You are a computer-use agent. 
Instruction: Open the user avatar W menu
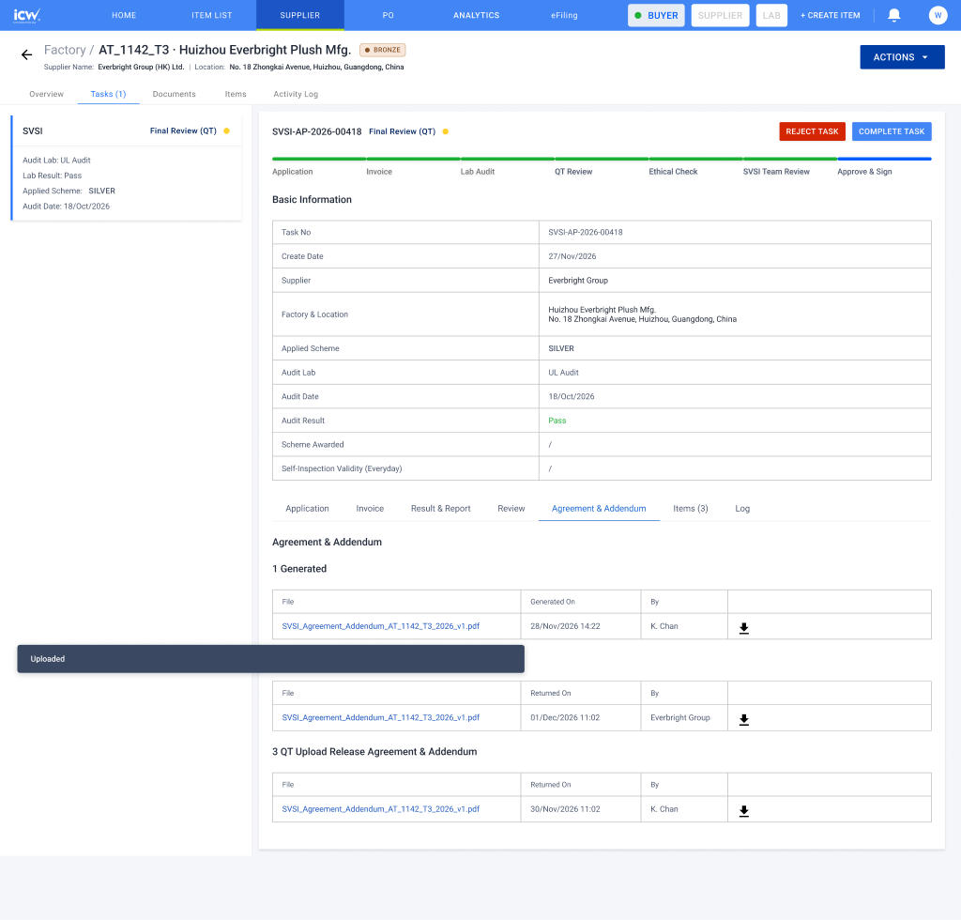coord(938,15)
